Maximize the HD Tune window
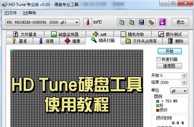This screenshot has height=127, width=194. pyautogui.click(x=173, y=3)
